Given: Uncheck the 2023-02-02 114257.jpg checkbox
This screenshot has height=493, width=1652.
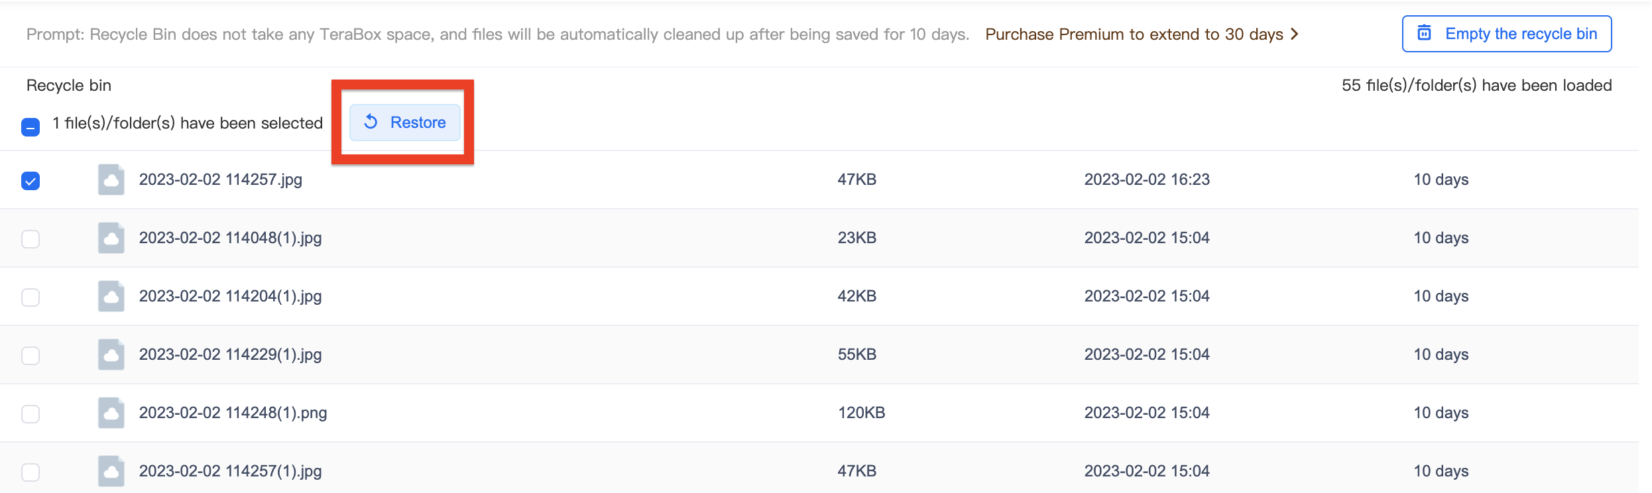Looking at the screenshot, I should pyautogui.click(x=30, y=181).
